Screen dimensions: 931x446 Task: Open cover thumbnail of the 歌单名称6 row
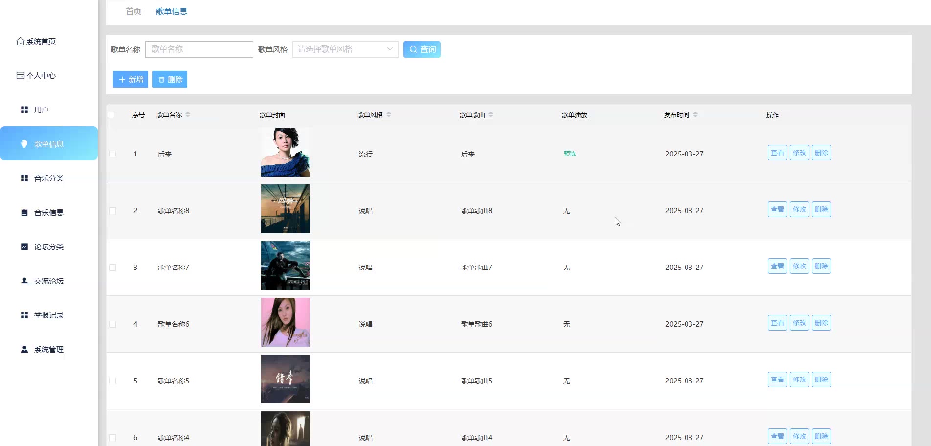[x=286, y=322]
